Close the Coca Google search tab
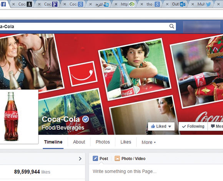223x181 pixels. pyautogui.click(x=65, y=4)
